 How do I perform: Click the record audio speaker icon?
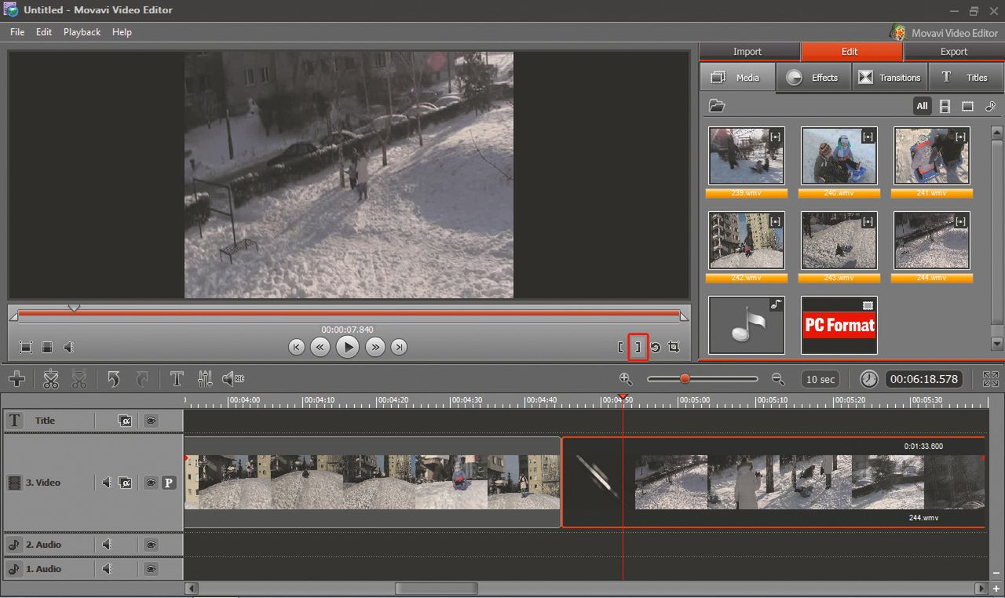click(233, 380)
